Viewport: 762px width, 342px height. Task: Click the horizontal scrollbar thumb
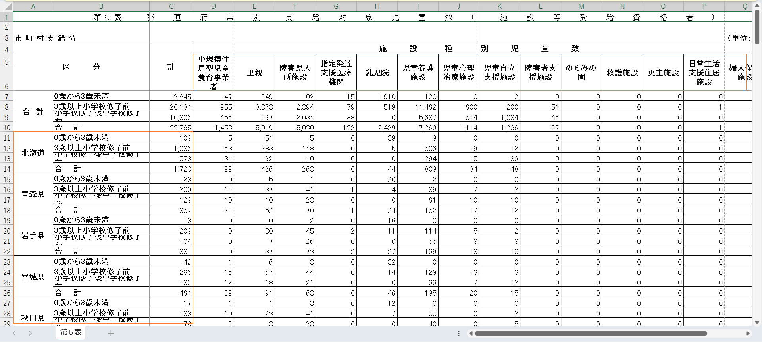coord(591,334)
